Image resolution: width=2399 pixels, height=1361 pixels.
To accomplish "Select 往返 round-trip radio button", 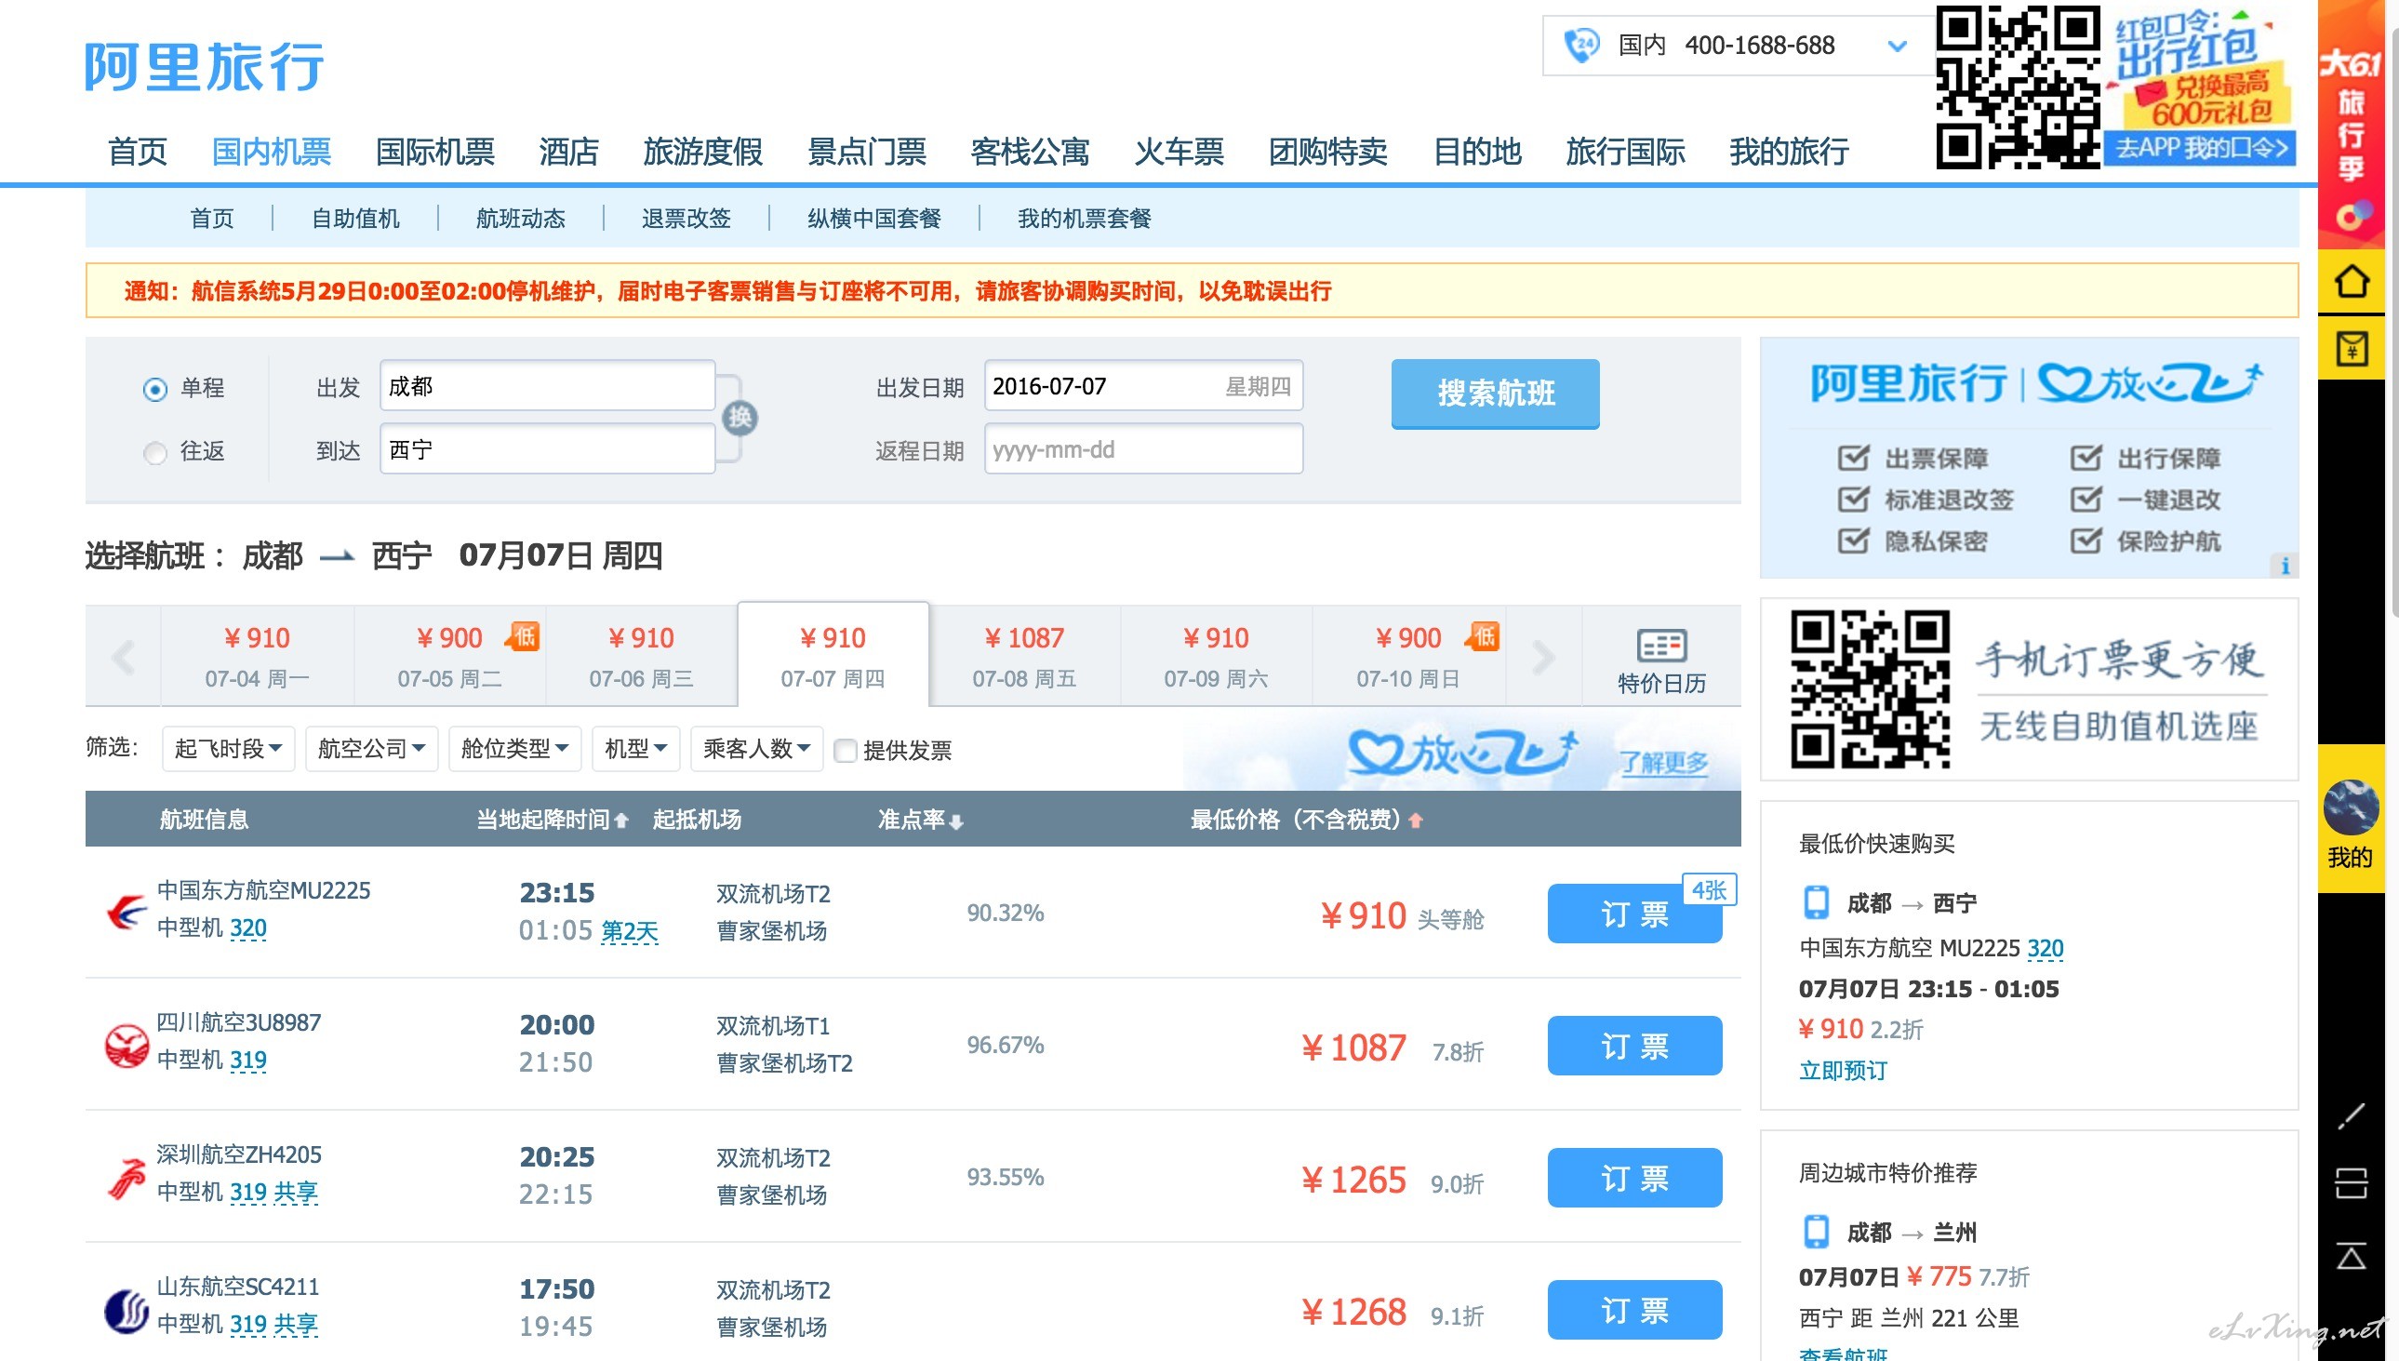I will pyautogui.click(x=155, y=452).
